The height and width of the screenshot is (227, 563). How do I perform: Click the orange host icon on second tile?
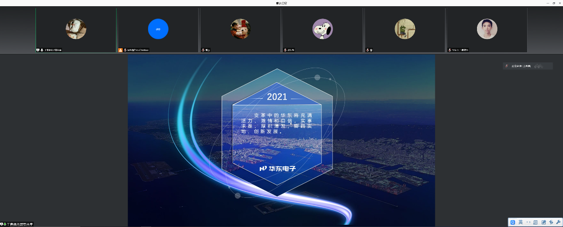pyautogui.click(x=120, y=50)
